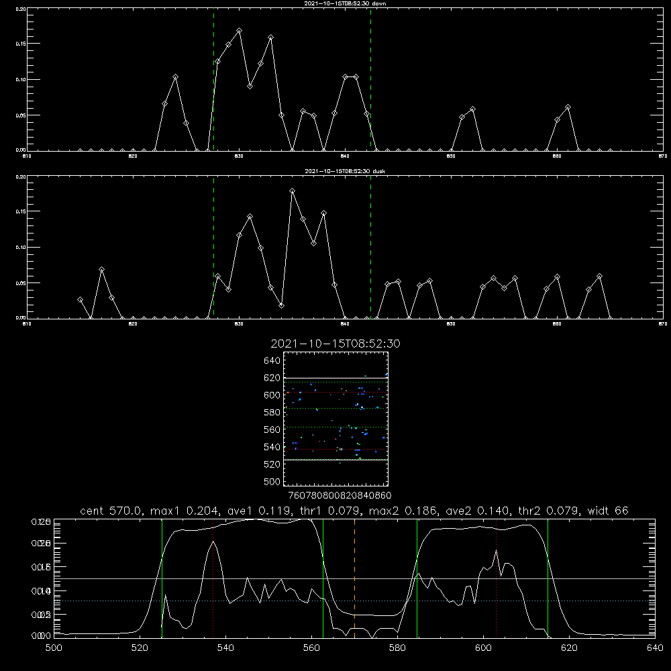Click the red dotted line near 603 in bottom plot
Viewport: 671px width, 671px height.
[496, 578]
